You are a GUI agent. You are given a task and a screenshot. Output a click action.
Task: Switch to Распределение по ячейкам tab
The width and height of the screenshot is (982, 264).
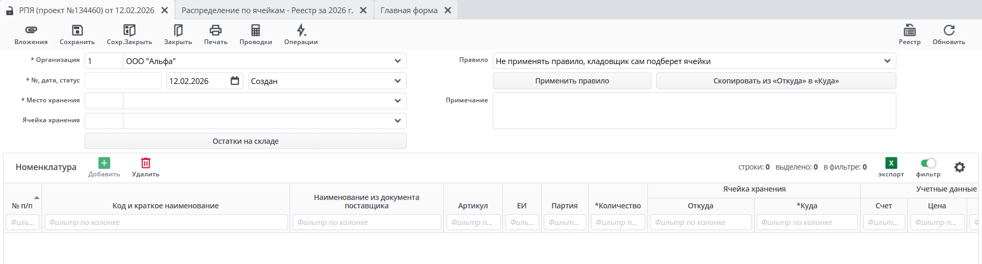coord(267,10)
